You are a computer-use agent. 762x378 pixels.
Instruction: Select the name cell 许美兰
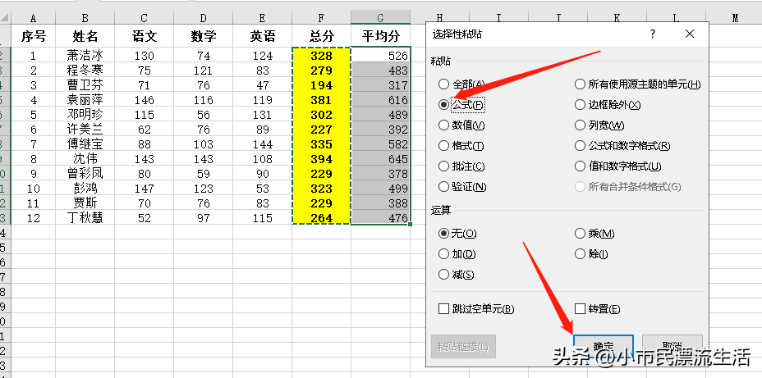[85, 130]
